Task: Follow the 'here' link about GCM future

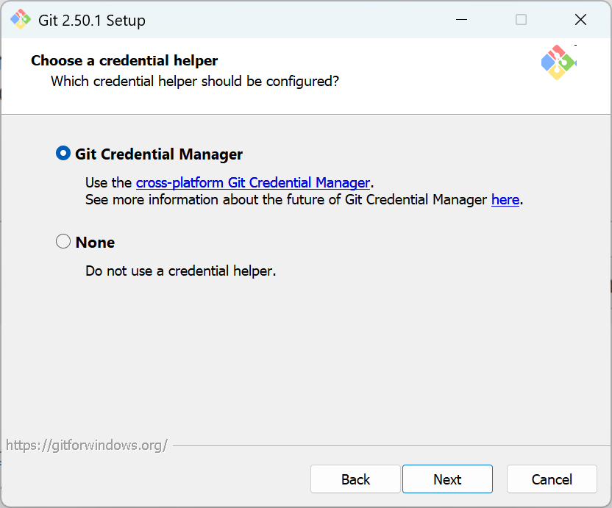Action: coord(505,200)
